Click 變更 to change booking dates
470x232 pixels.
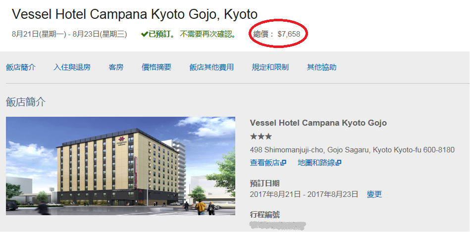pos(374,194)
